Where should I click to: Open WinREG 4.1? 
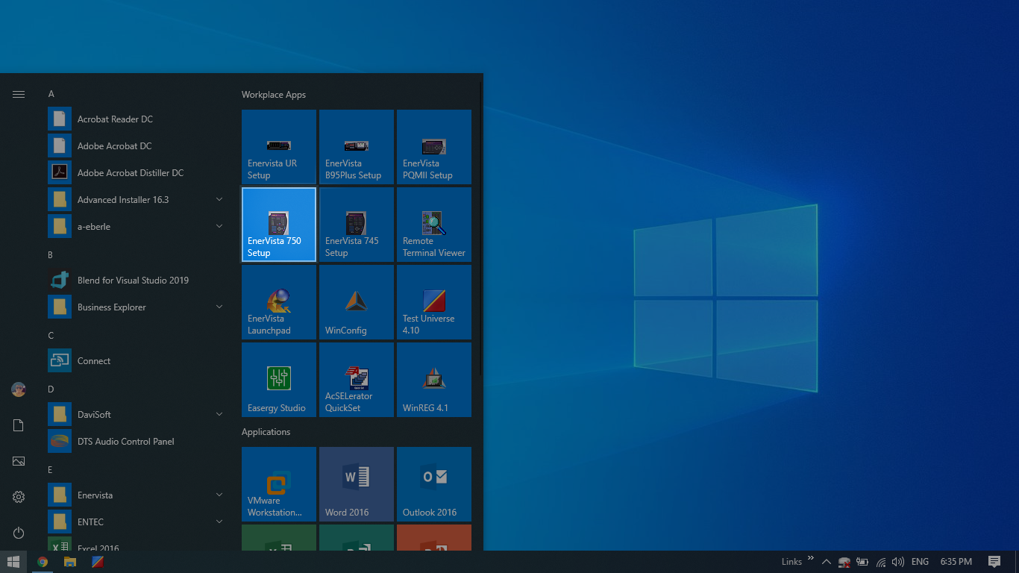coord(433,380)
